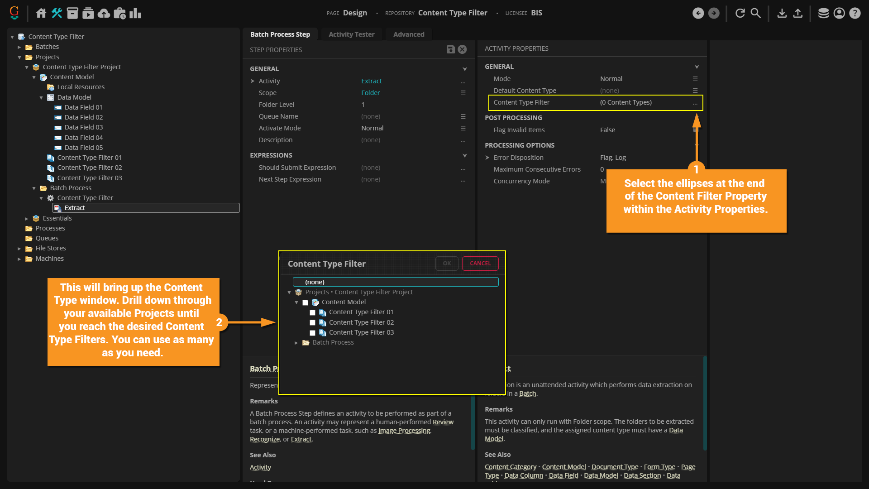Expand the Activity property row
Image resolution: width=869 pixels, height=489 pixels.
pos(253,81)
